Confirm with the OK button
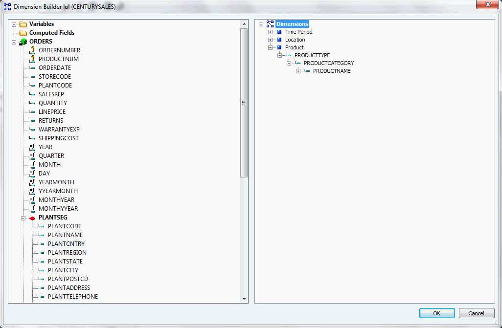The width and height of the screenshot is (502, 328). click(437, 313)
